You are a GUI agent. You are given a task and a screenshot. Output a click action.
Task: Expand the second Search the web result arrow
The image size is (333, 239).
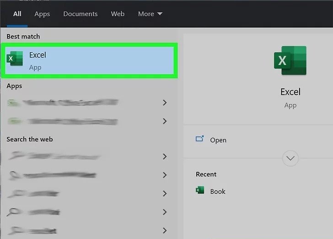[x=165, y=175]
